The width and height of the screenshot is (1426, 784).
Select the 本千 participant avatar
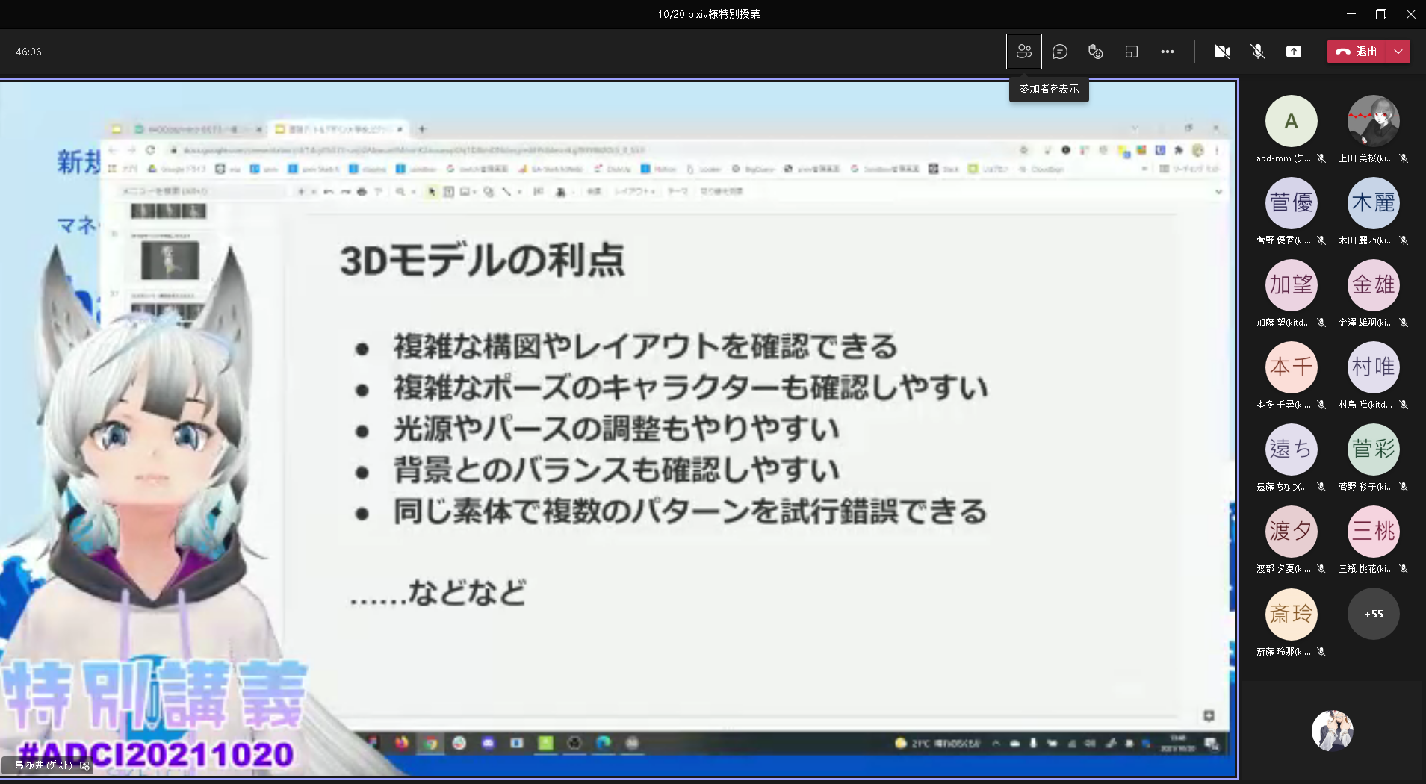pyautogui.click(x=1291, y=367)
